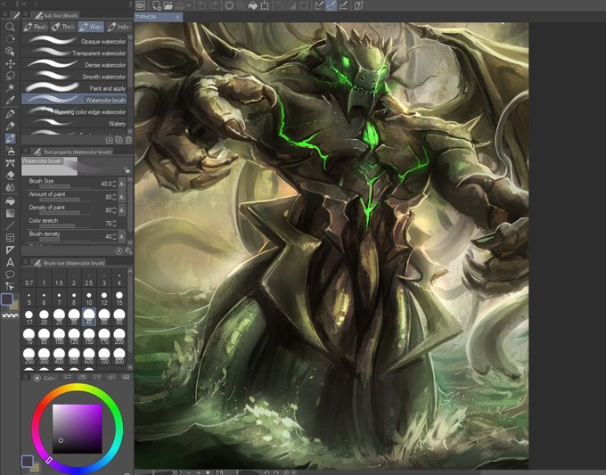This screenshot has width=606, height=475.
Task: Select the Blend tool
Action: 10,188
